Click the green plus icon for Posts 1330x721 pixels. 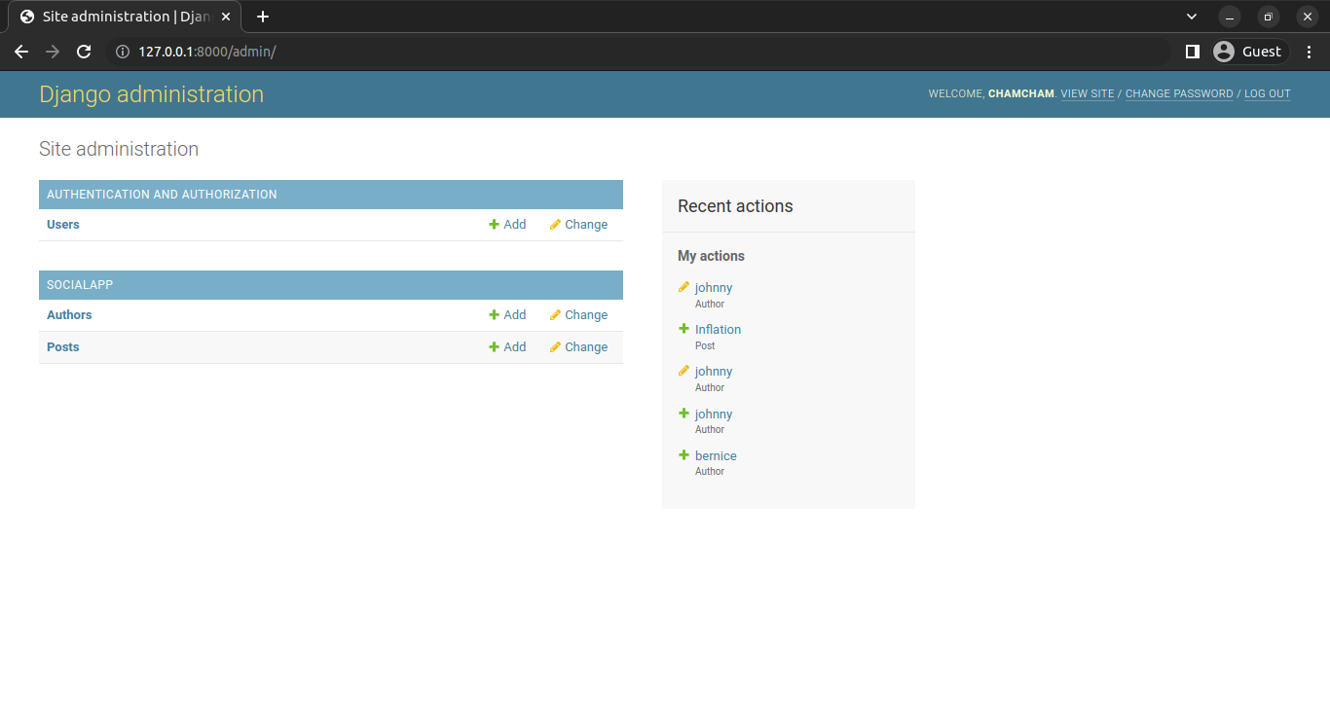(x=494, y=347)
